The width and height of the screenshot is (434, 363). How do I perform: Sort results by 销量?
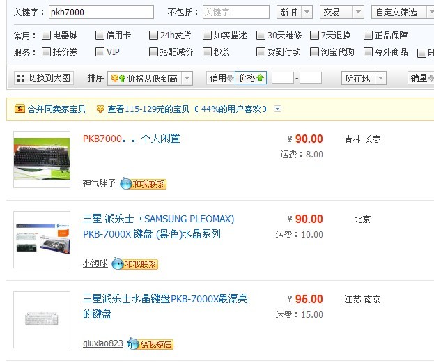tap(421, 78)
